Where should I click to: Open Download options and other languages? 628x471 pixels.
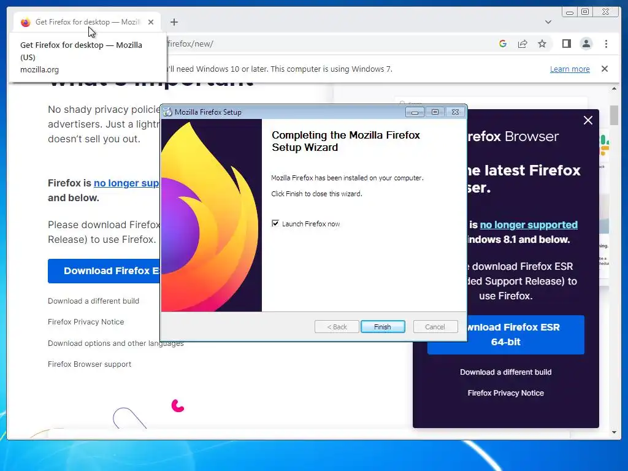[115, 343]
